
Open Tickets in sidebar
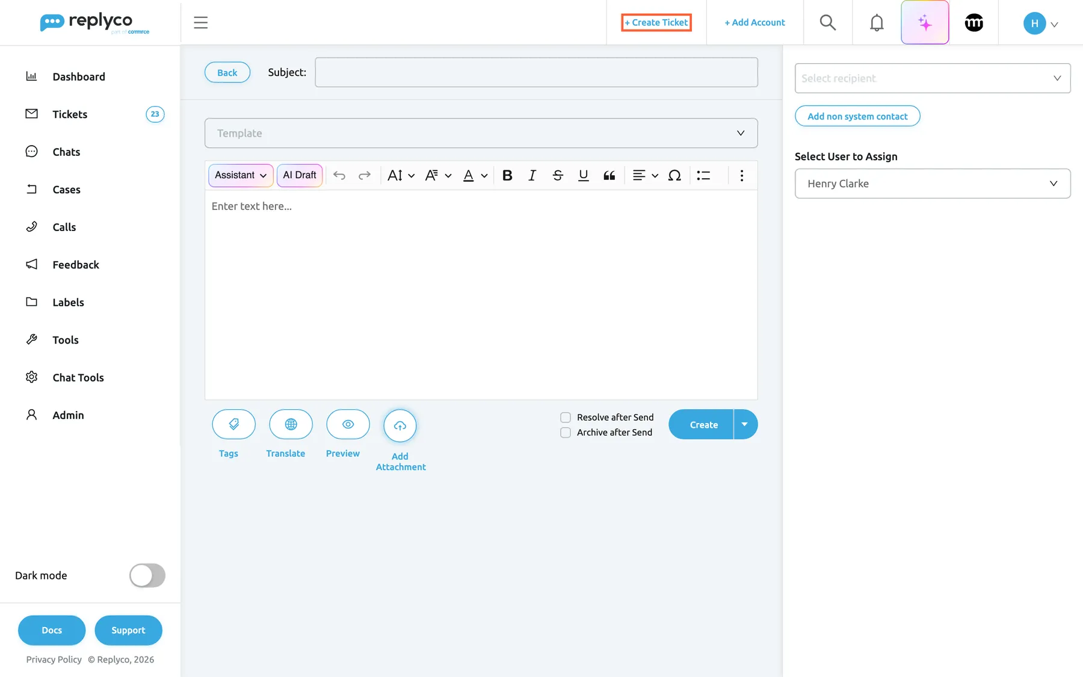coord(70,114)
